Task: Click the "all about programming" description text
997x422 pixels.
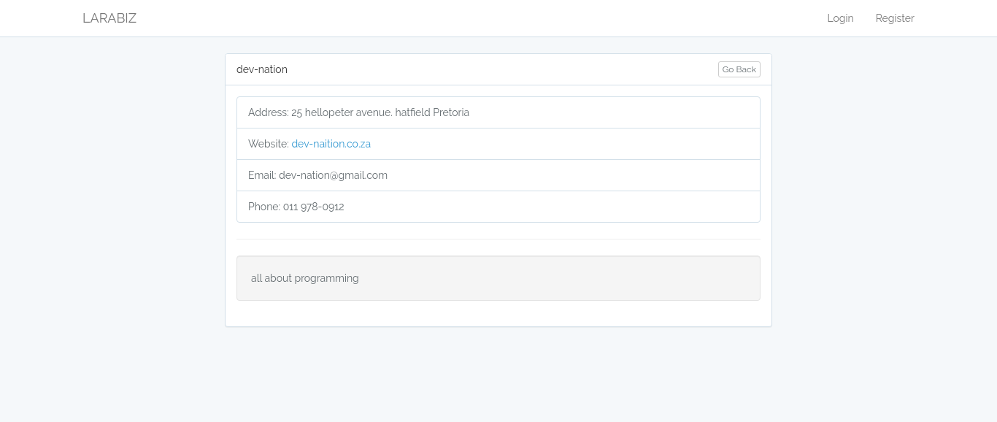Action: (x=305, y=278)
